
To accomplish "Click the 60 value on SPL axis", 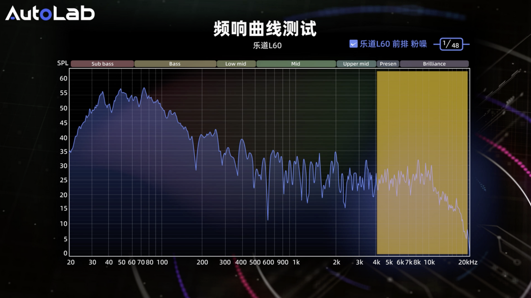I will tap(64, 78).
